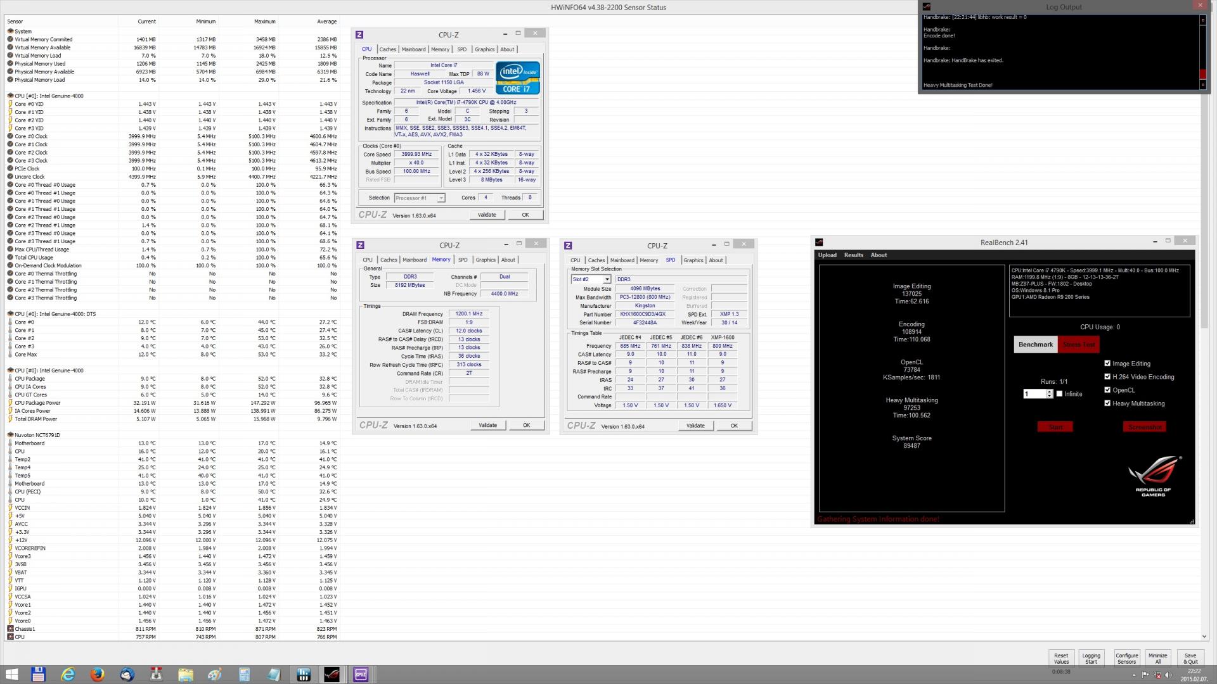Viewport: 1217px width, 684px height.
Task: Click the Log Output window title icon
Action: (x=926, y=7)
